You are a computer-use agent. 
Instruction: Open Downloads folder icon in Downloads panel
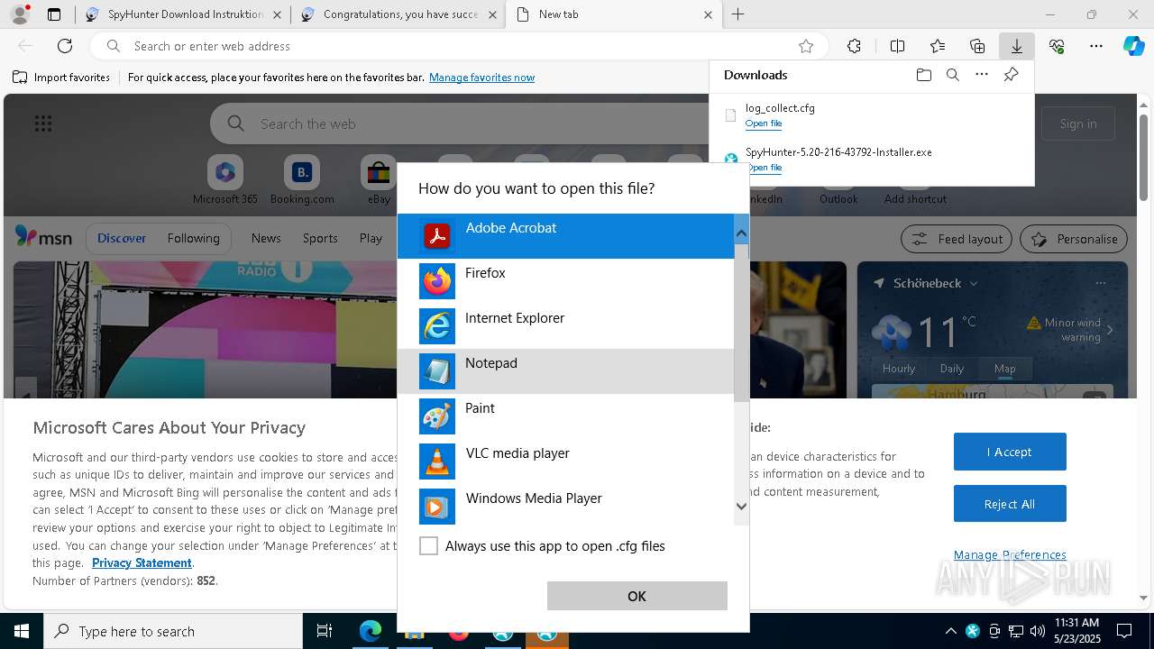click(923, 75)
